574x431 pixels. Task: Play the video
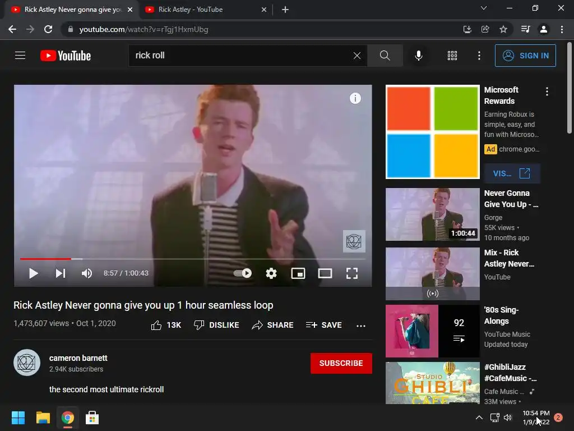tap(33, 273)
